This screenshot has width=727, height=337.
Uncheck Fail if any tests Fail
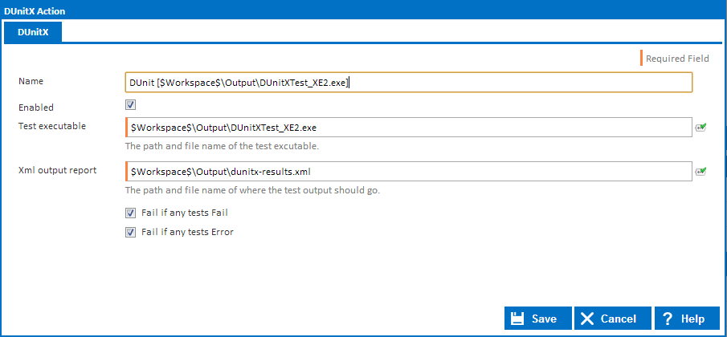[x=130, y=213]
